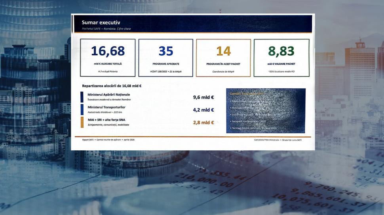384x215 pixels.
Task: Click the note 'A 2-a după Polonia'
Action: click(x=108, y=71)
